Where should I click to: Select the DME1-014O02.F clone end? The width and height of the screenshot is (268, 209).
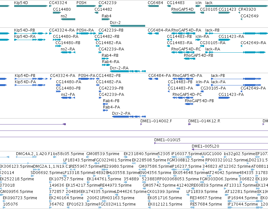click(141, 124)
